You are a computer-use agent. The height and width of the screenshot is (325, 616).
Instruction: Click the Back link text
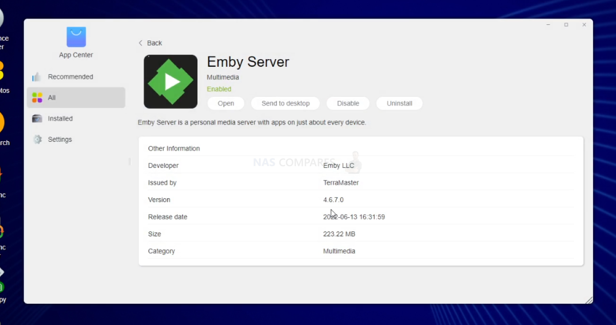coord(154,43)
